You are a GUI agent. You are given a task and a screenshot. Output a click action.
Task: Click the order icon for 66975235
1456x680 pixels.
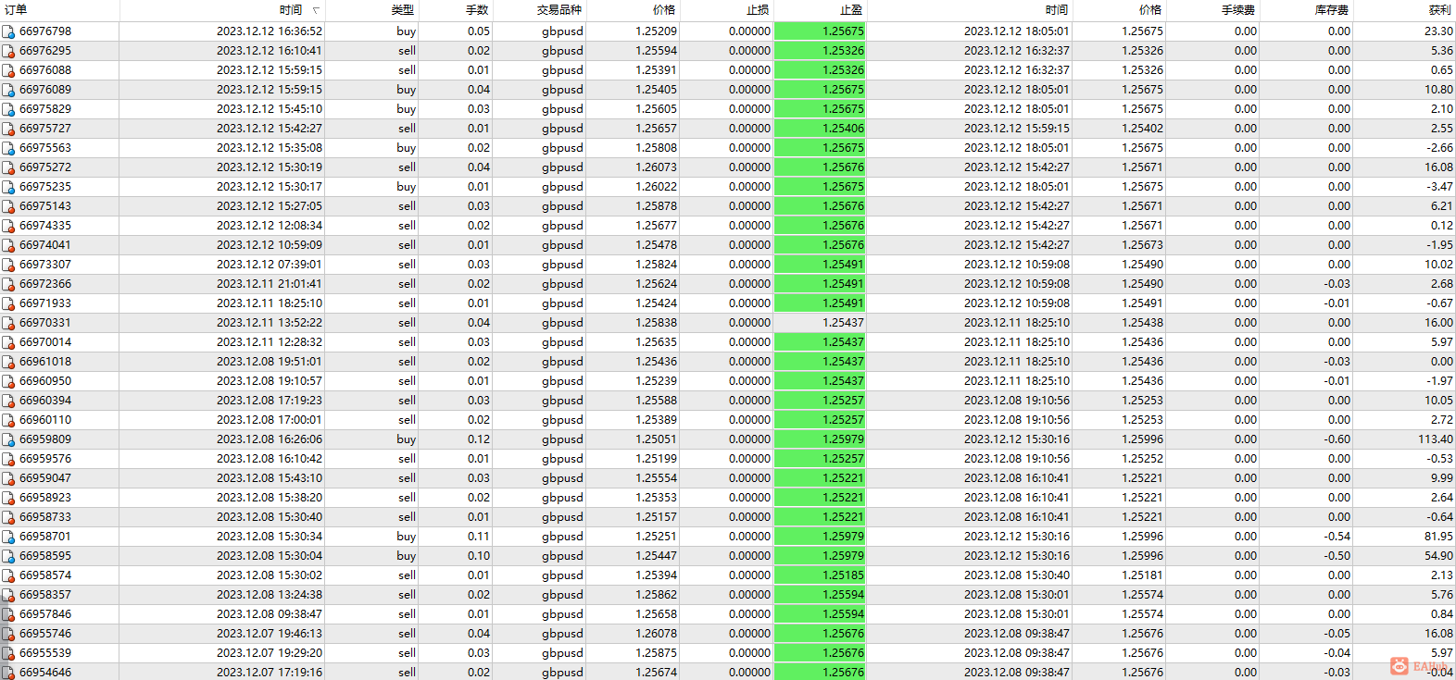point(8,187)
